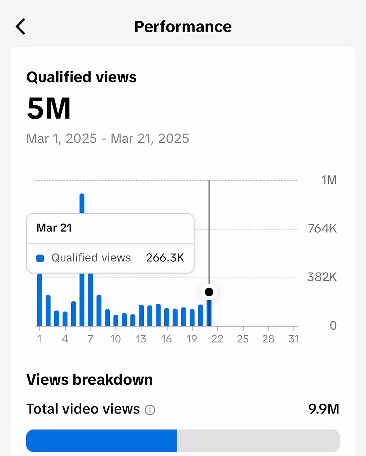
Task: Click the Total video views progress bar
Action: coord(183,441)
